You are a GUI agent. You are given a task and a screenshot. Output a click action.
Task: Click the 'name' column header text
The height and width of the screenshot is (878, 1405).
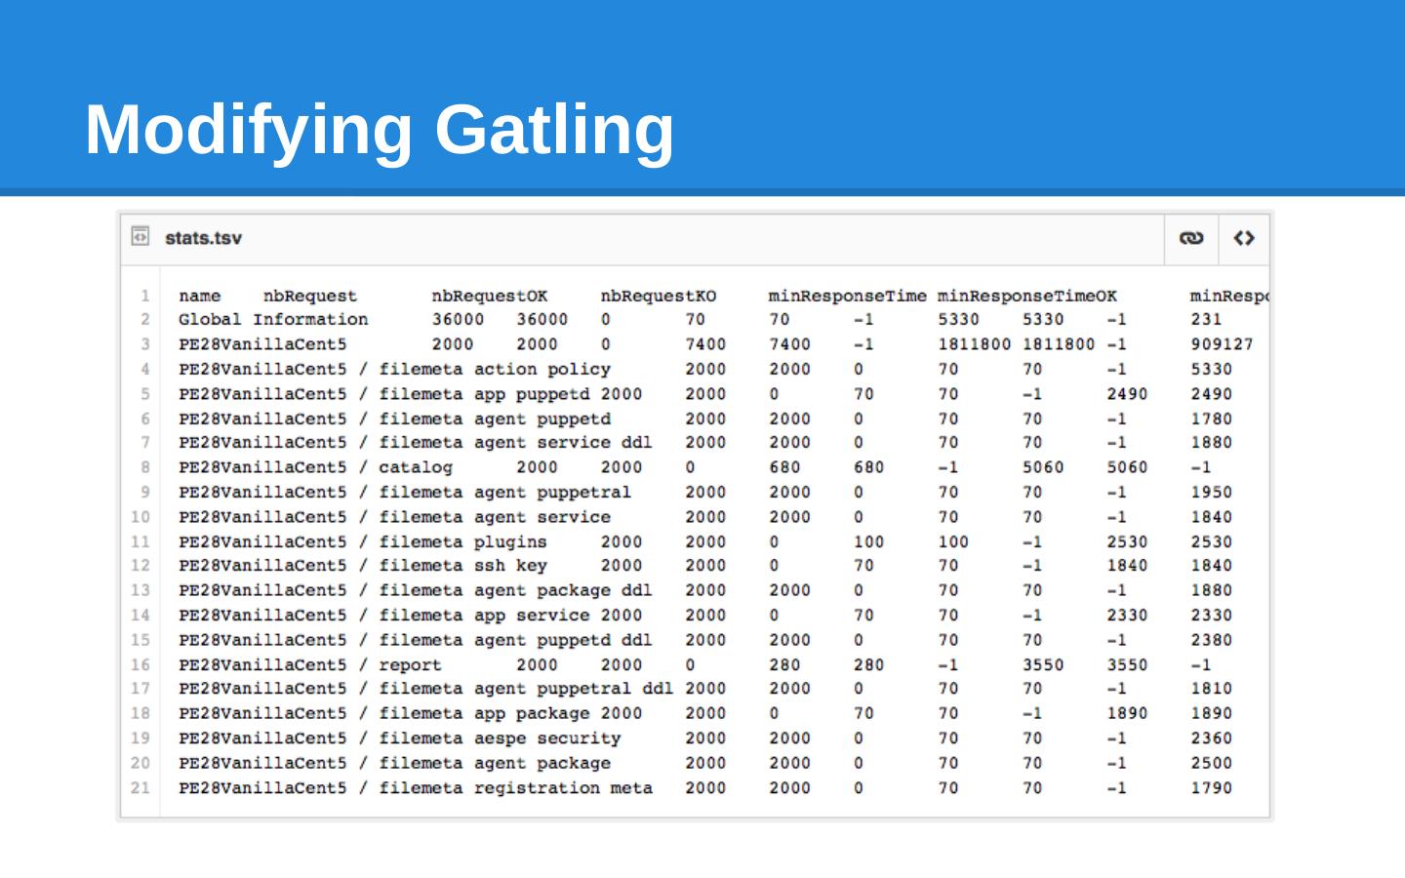click(200, 296)
